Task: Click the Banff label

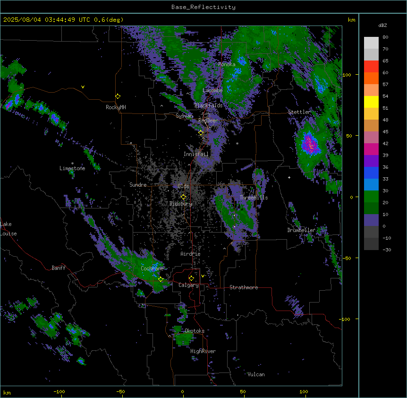Action: click(59, 268)
